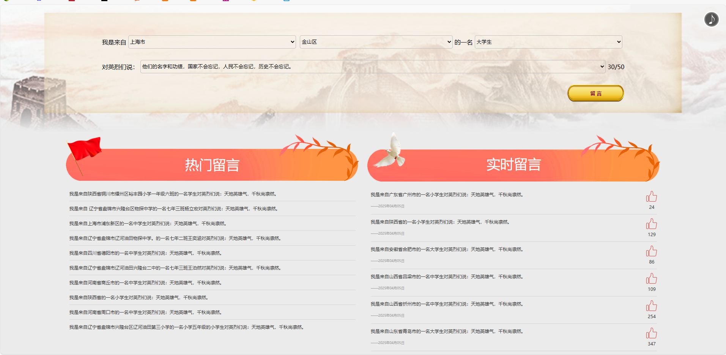Open the district dropdown showing 金山区
Screen dimensions: 726x355
376,42
